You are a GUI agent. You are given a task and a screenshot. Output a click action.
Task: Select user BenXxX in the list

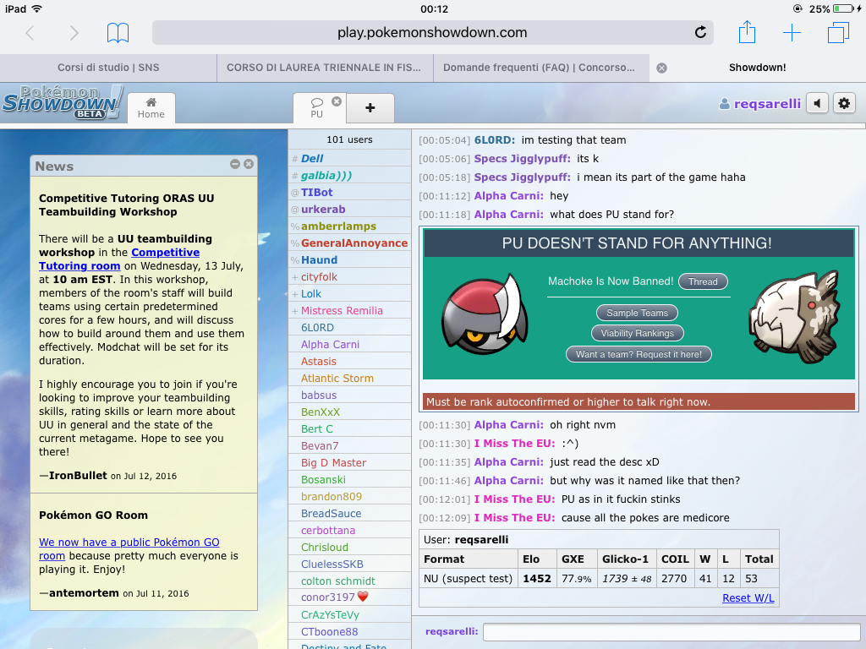pyautogui.click(x=349, y=412)
